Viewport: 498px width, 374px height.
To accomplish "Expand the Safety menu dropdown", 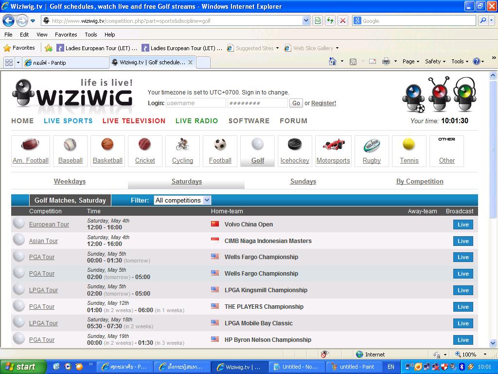I will 435,61.
